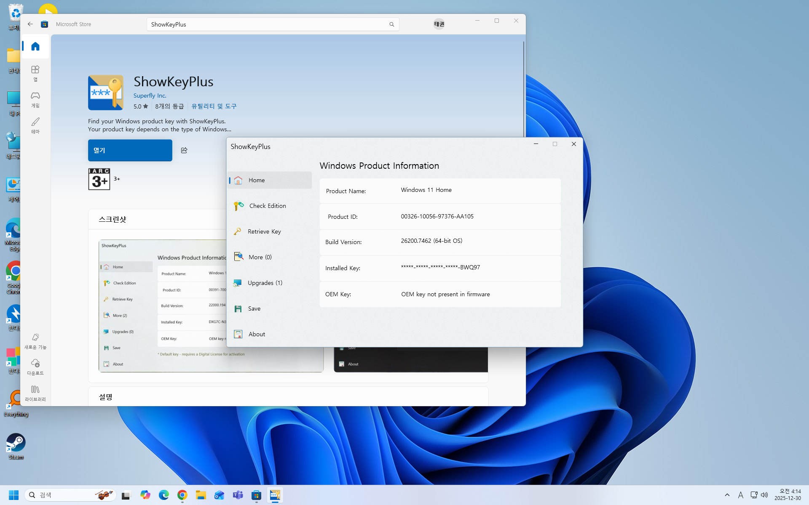Select More (0) in ShowKeyPlus sidebar

pyautogui.click(x=270, y=257)
